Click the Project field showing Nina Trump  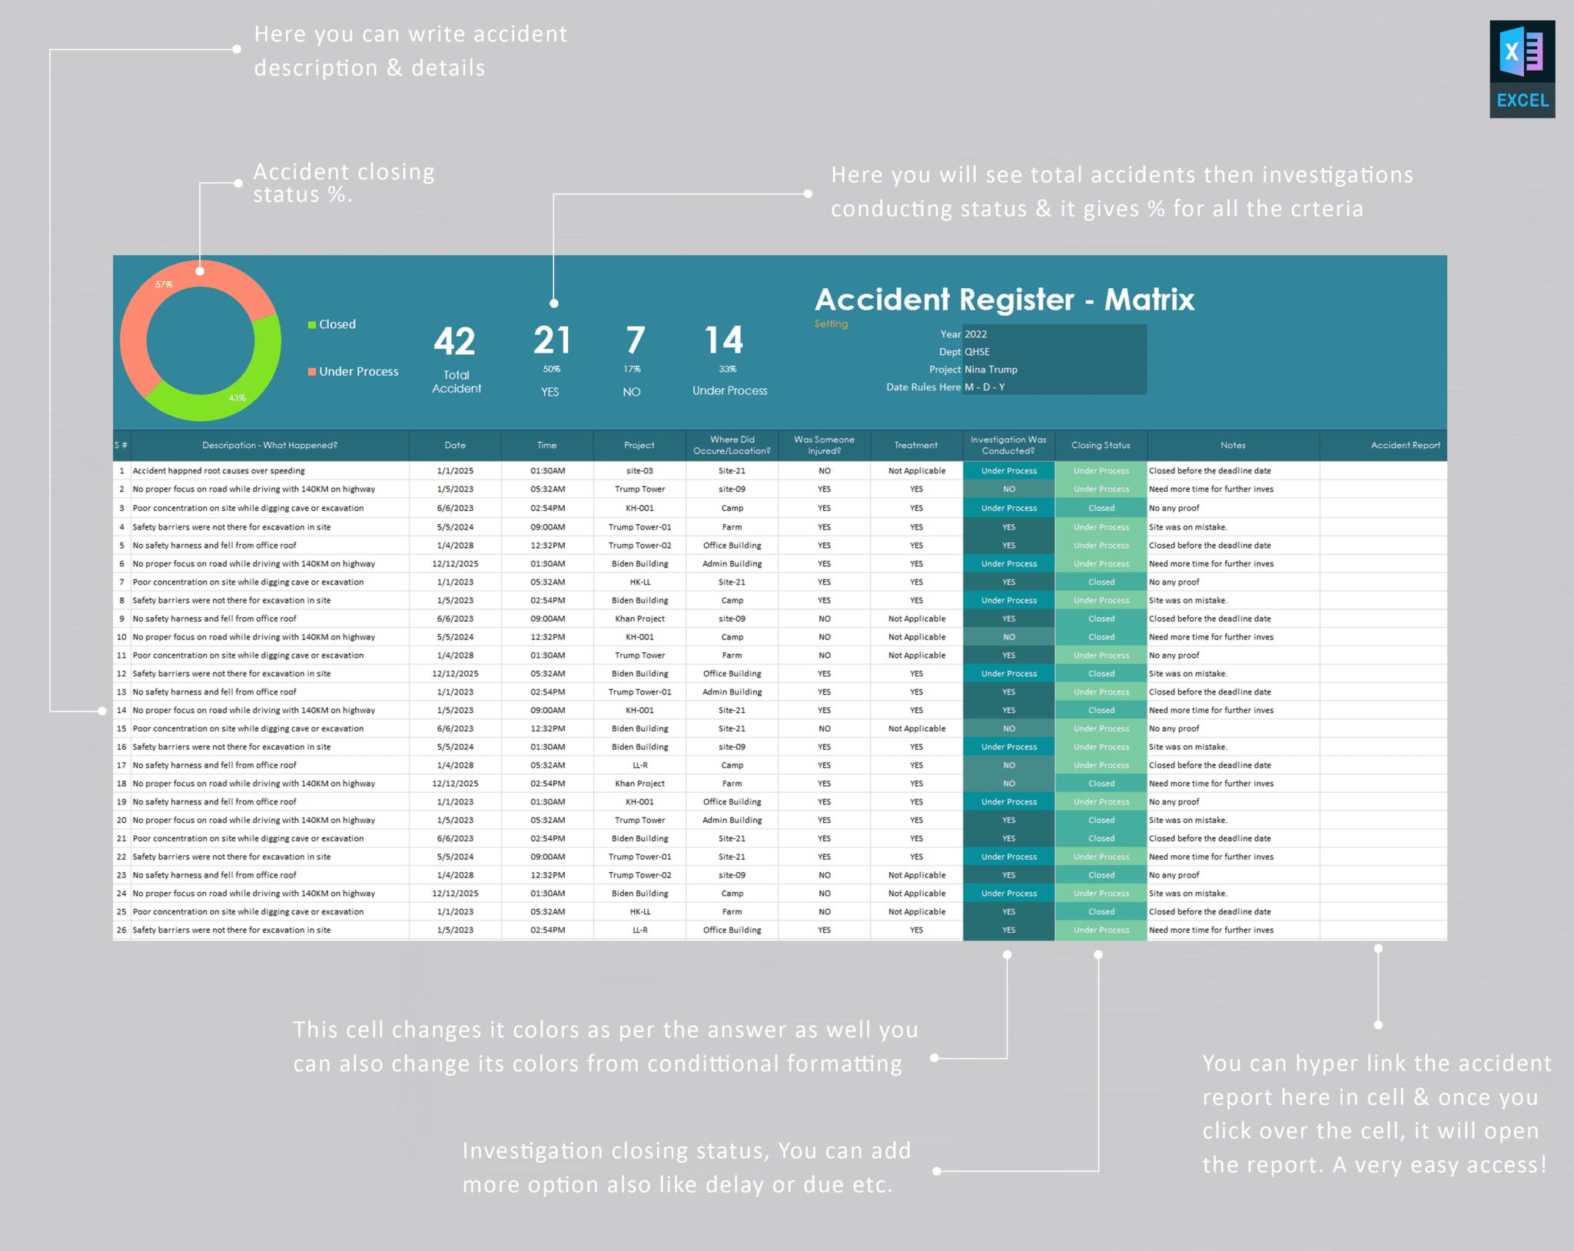click(x=992, y=369)
